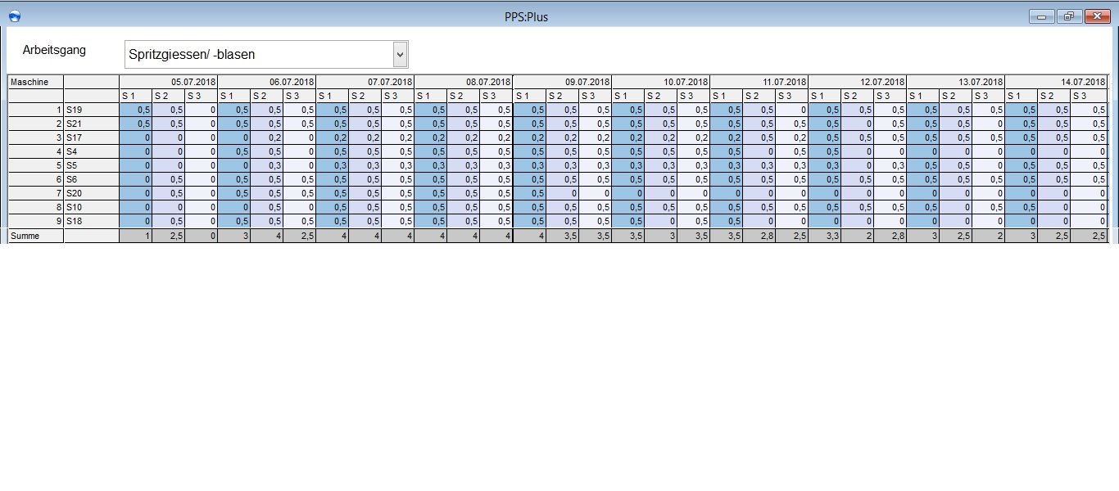The image size is (1119, 491).
Task: Select the S 1 shift header under 05.07.2018
Action: click(136, 96)
